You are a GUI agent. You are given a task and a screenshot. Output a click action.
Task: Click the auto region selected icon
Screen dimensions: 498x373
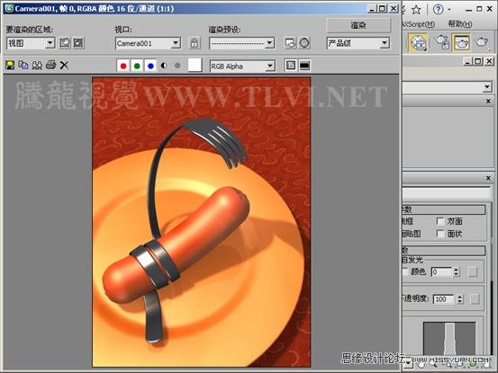[x=78, y=43]
